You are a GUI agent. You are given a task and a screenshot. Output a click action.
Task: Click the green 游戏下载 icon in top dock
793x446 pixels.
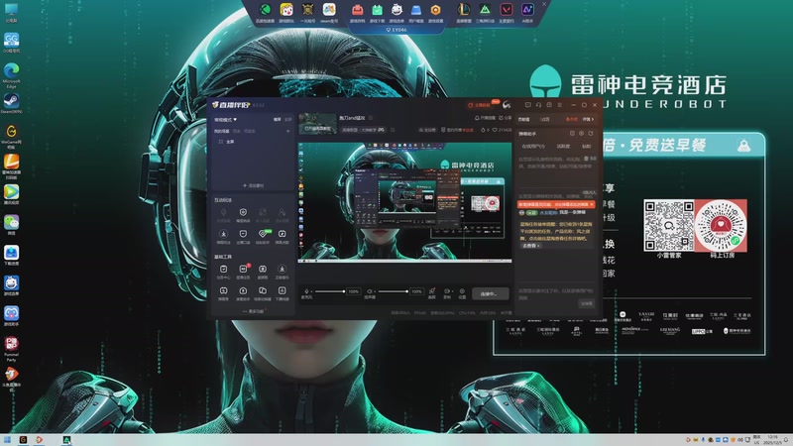[x=377, y=9]
